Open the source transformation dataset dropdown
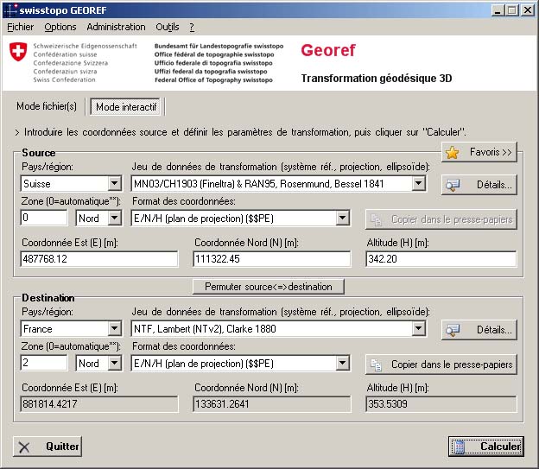Screen dimensions: 539x469 coord(418,184)
